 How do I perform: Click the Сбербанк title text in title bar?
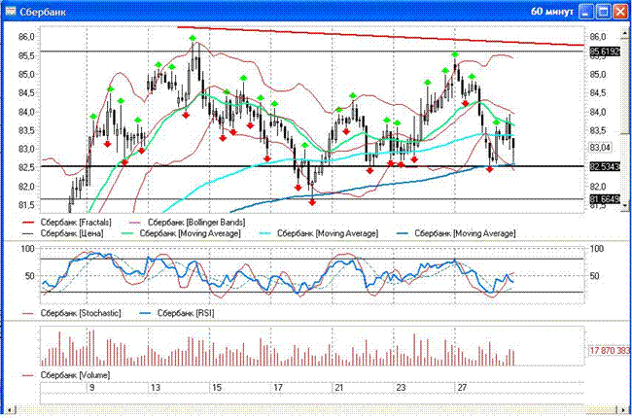pos(43,12)
